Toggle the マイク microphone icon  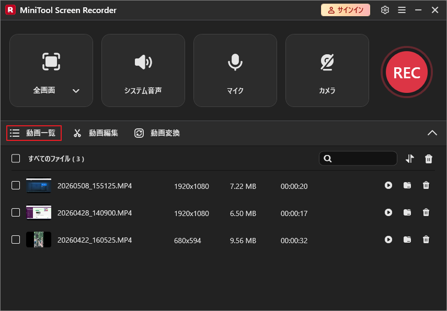(x=235, y=62)
